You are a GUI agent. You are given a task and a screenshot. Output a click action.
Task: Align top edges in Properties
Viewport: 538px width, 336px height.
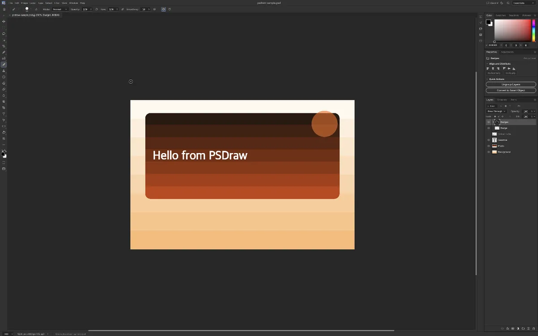pos(504,69)
